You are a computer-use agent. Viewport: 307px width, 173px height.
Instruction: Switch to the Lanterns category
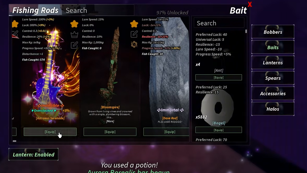click(x=273, y=63)
